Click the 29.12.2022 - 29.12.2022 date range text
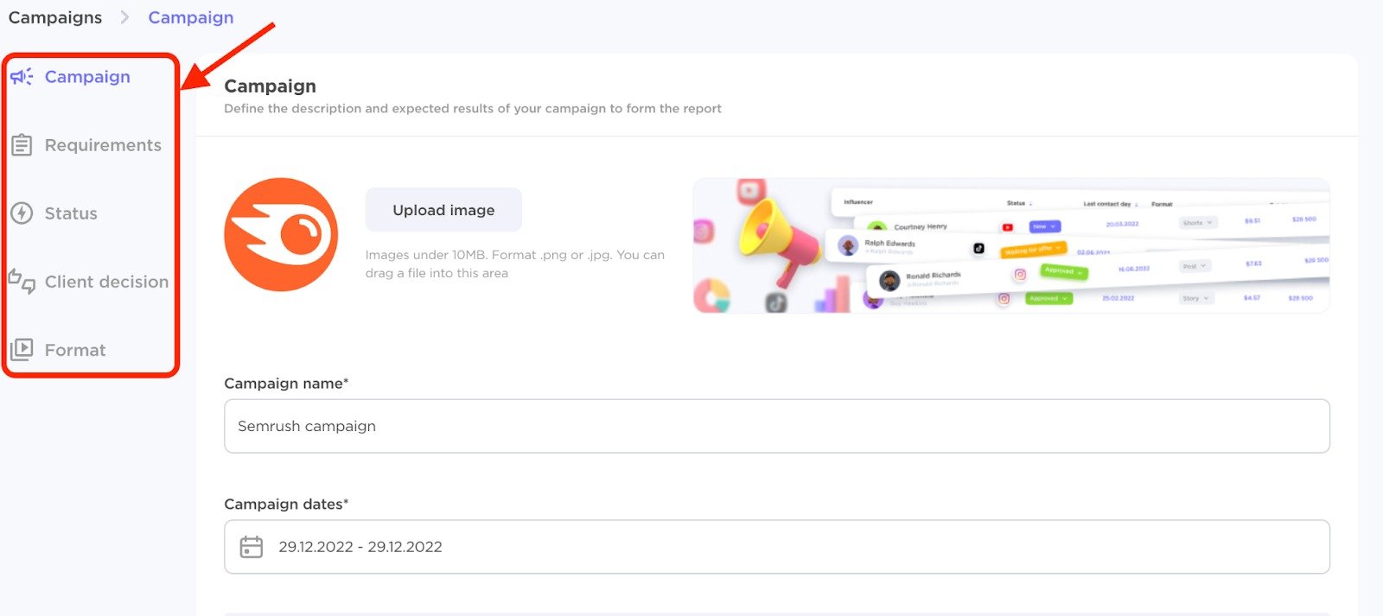Viewport: 1383px width, 616px height. [x=360, y=547]
